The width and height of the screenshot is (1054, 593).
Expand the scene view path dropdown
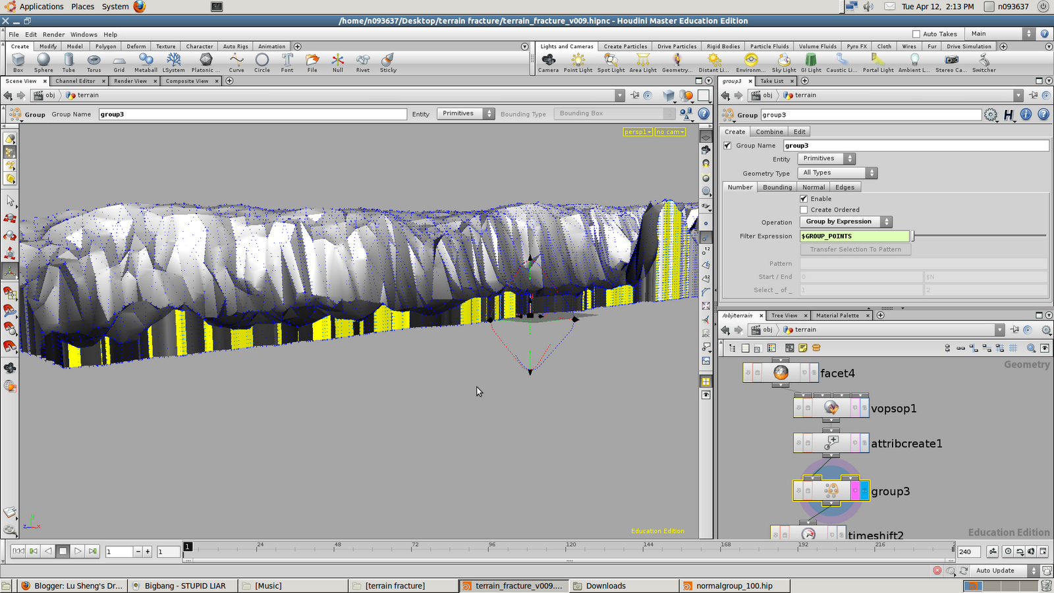coord(619,96)
